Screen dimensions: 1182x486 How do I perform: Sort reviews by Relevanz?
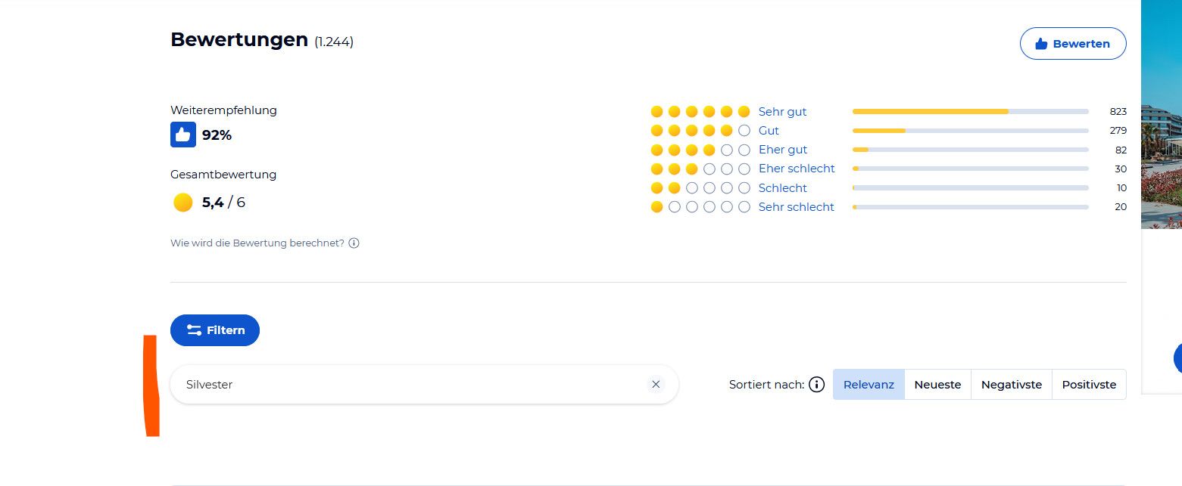tap(869, 385)
